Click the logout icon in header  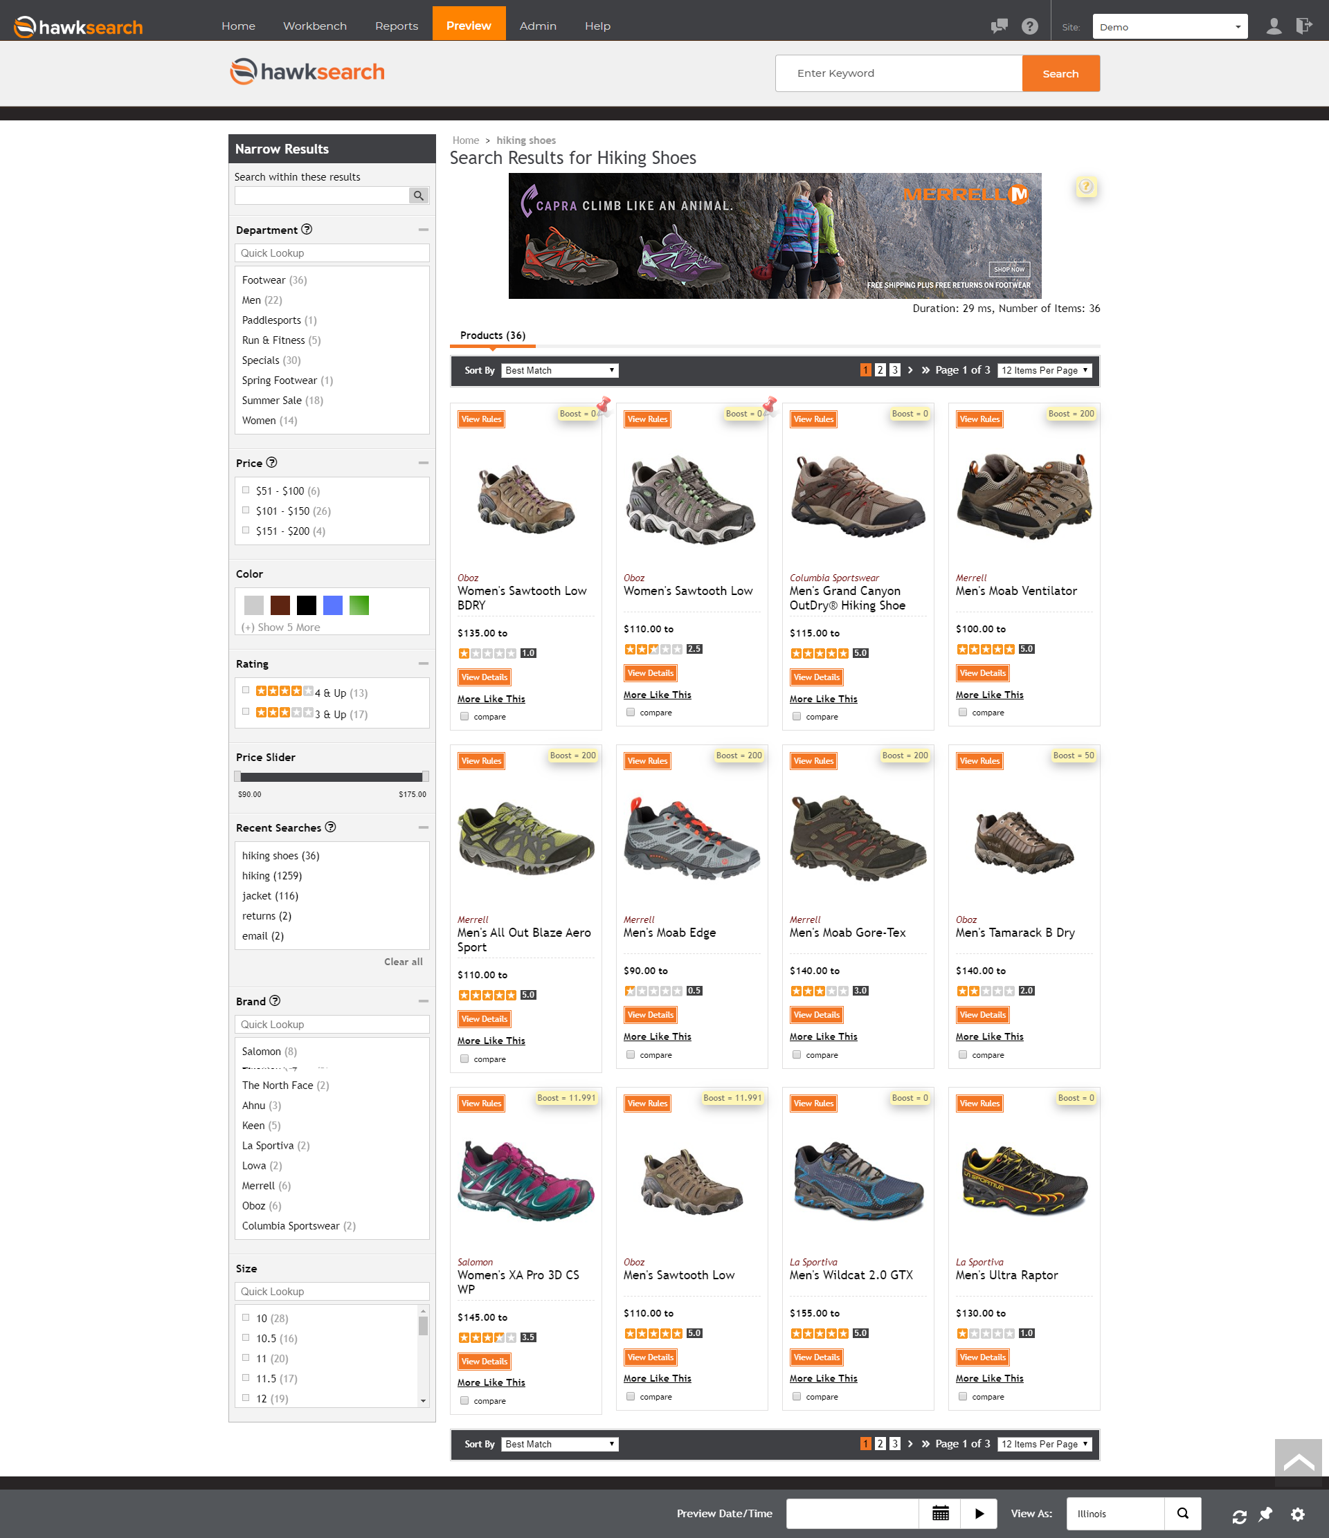(1303, 26)
